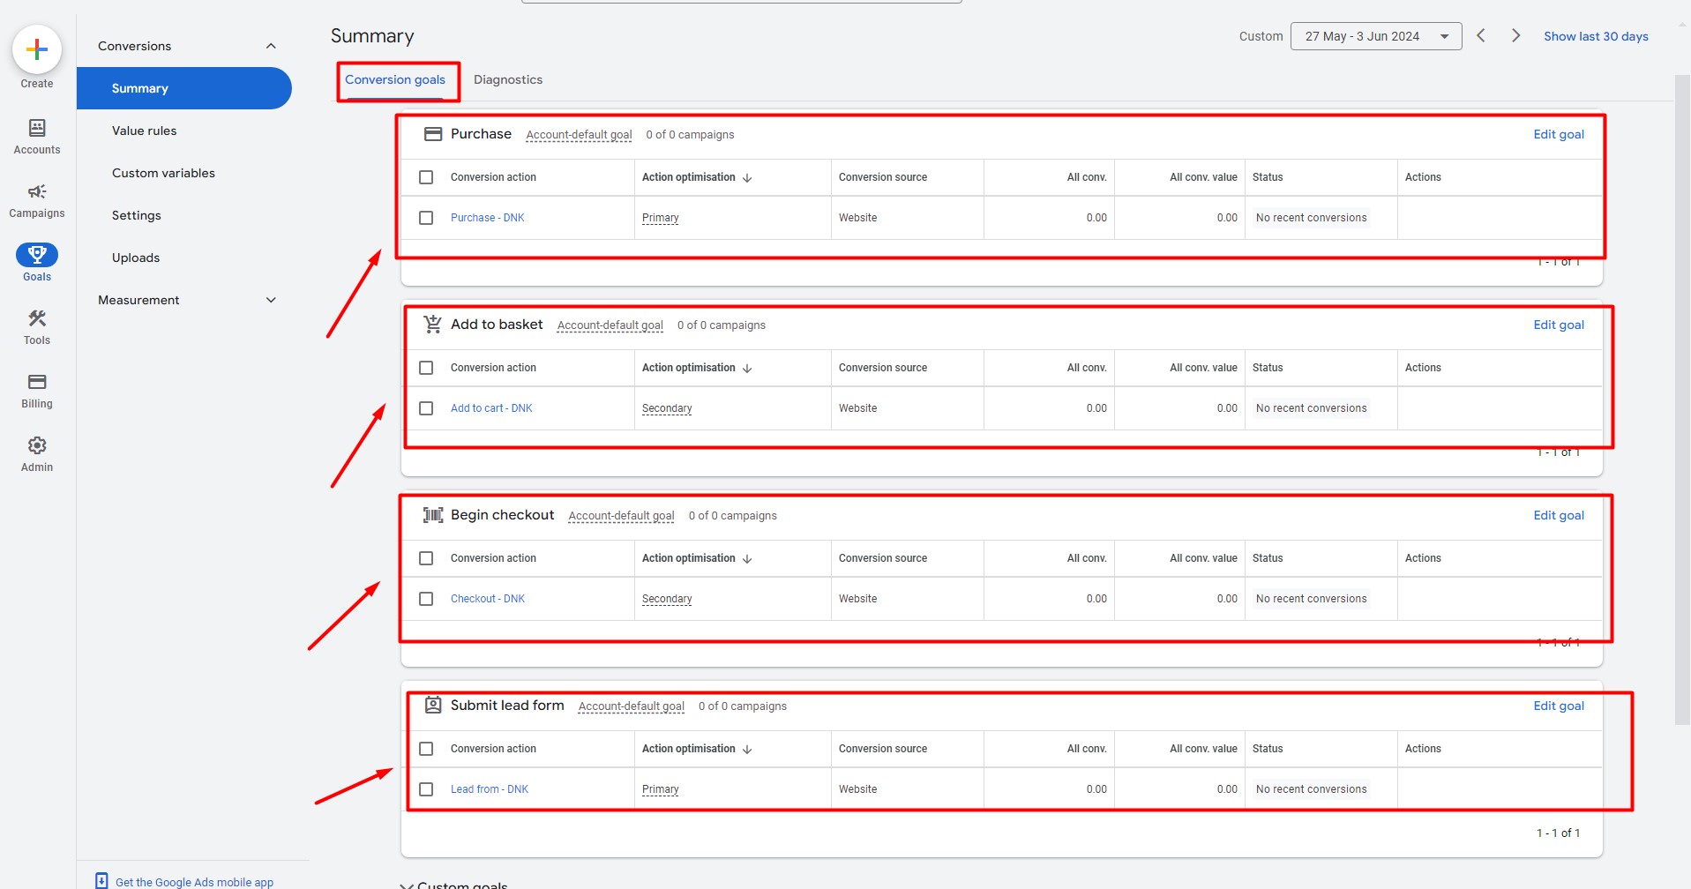Viewport: 1691px width, 889px height.
Task: Open Settings in the side menu
Action: click(x=137, y=215)
